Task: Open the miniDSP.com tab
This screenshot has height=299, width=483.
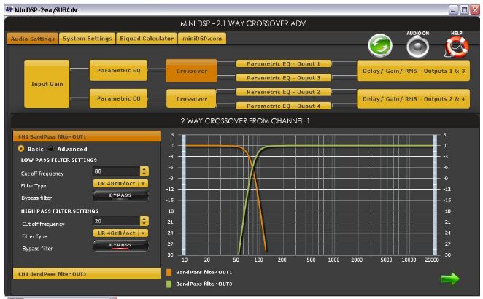Action: pyautogui.click(x=202, y=39)
